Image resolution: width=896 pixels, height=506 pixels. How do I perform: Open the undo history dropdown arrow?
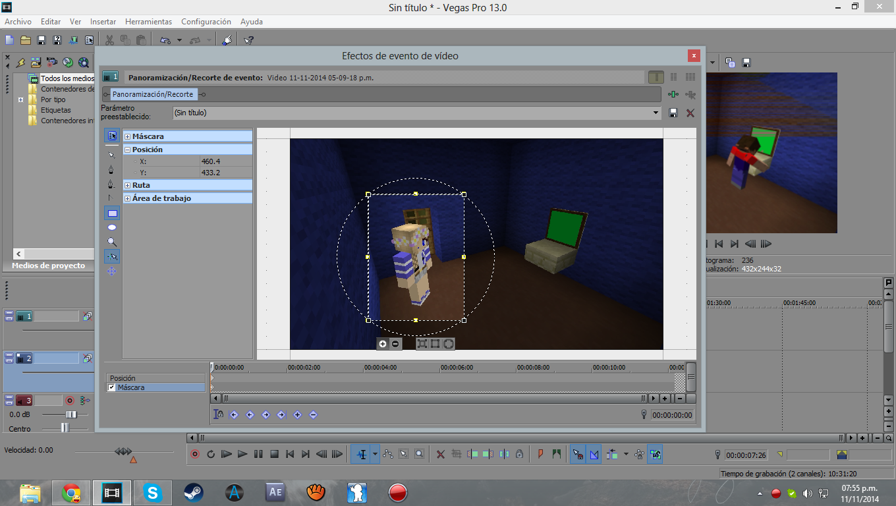(x=179, y=40)
